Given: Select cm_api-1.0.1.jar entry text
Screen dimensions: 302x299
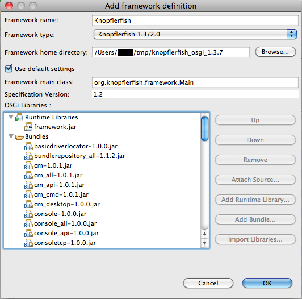Looking at the screenshot, I should point(59,185).
